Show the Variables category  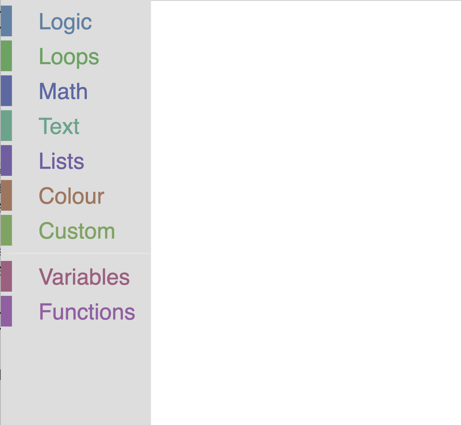(x=84, y=277)
